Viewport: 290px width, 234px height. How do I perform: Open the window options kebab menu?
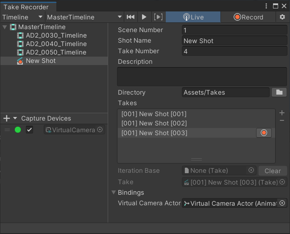pos(266,6)
